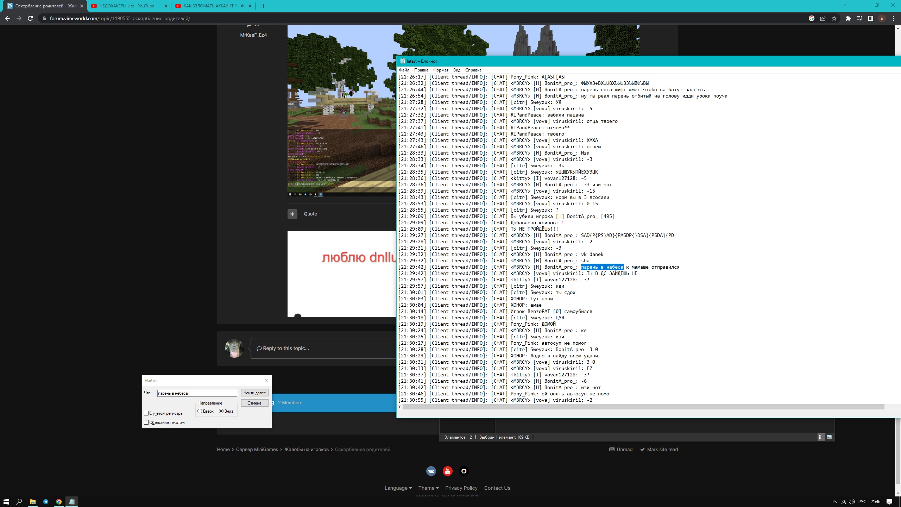The height and width of the screenshot is (507, 901).
Task: Switch to the НЕДОХАКЕРЫ Lite YouTube tab
Action: point(127,6)
